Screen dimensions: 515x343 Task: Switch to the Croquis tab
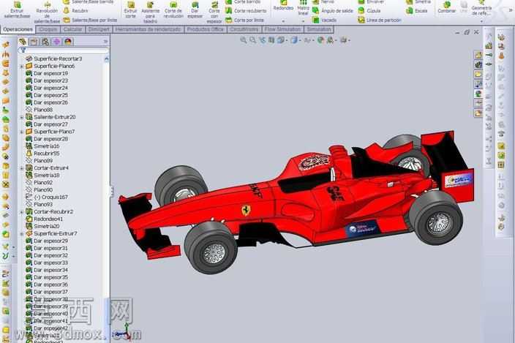[48, 29]
